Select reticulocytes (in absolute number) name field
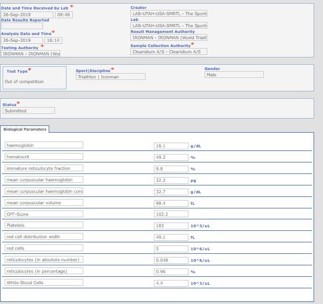 tap(44, 260)
